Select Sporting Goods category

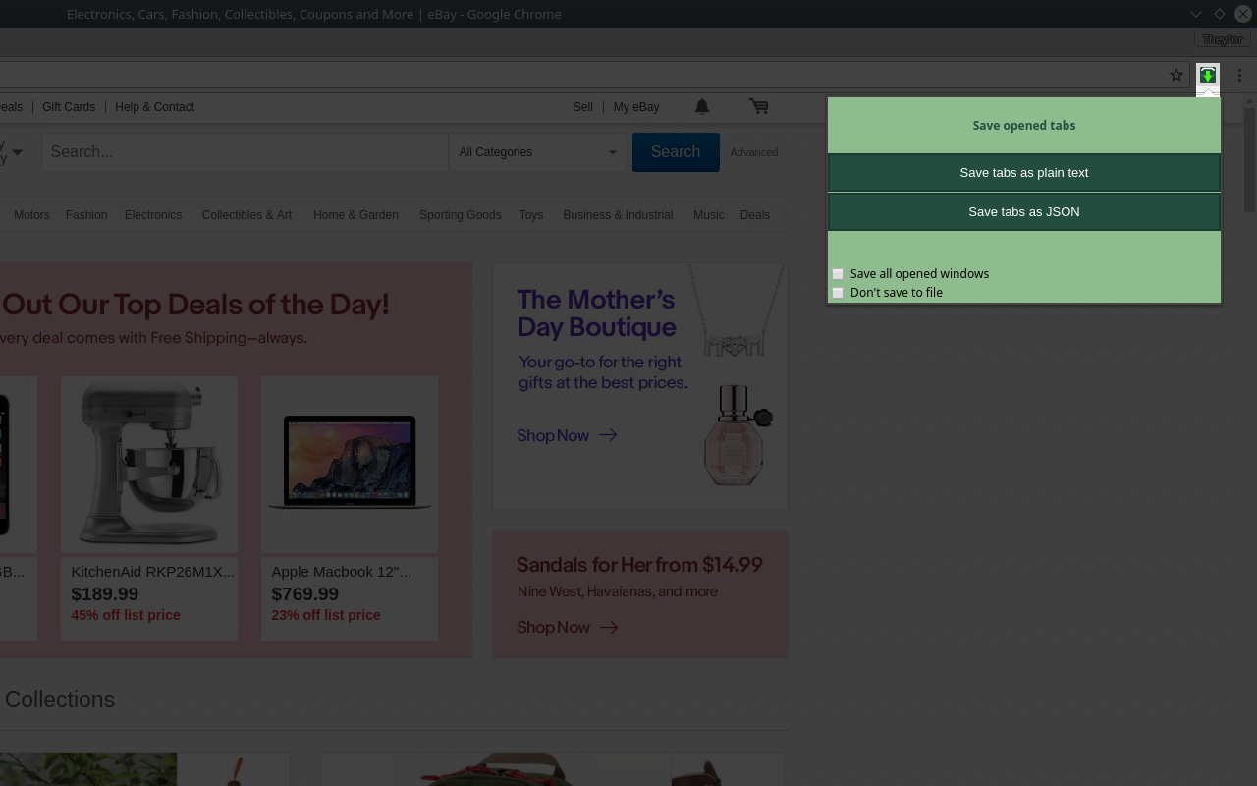(461, 215)
